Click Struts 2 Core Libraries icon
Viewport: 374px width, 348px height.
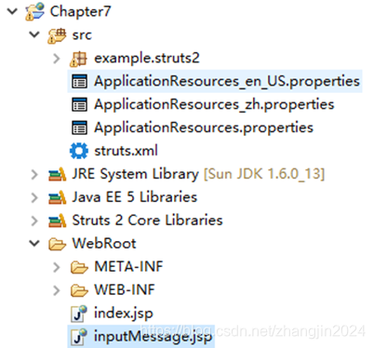(57, 221)
